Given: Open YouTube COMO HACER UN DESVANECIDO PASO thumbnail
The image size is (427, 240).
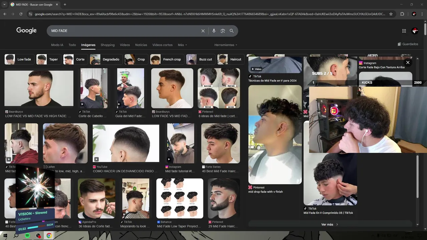Looking at the screenshot, I should pyautogui.click(x=126, y=144).
